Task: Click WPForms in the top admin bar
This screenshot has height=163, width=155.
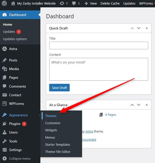Action: click(146, 4)
